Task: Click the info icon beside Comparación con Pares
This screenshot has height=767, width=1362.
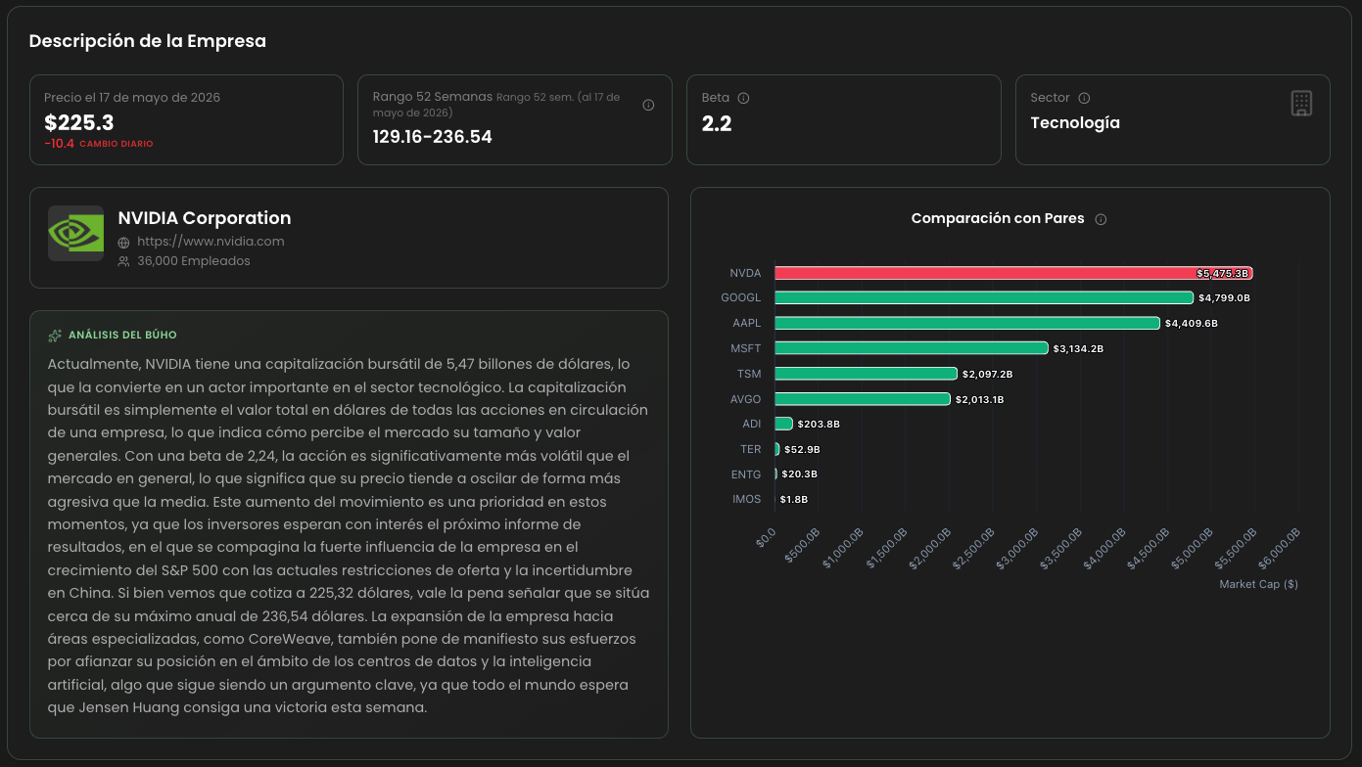Action: 1101,219
